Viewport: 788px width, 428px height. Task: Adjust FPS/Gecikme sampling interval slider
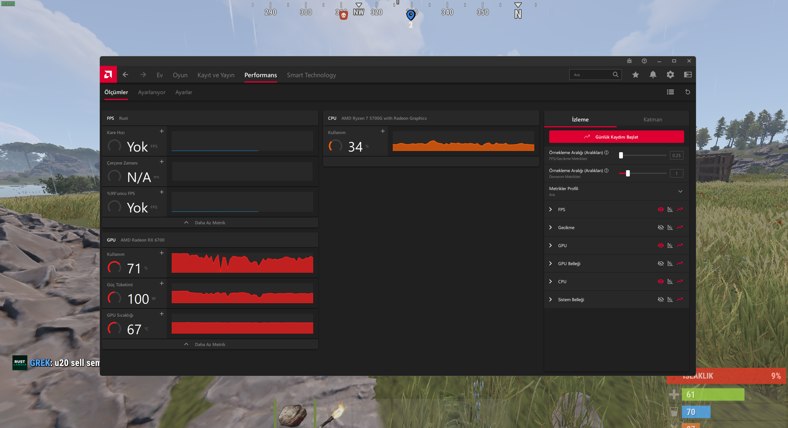point(643,155)
